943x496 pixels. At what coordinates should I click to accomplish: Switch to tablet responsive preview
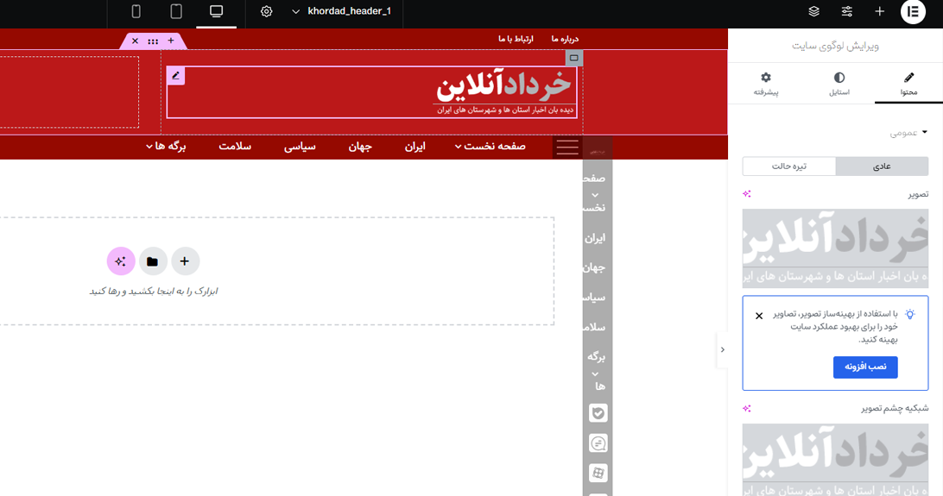[x=176, y=11]
